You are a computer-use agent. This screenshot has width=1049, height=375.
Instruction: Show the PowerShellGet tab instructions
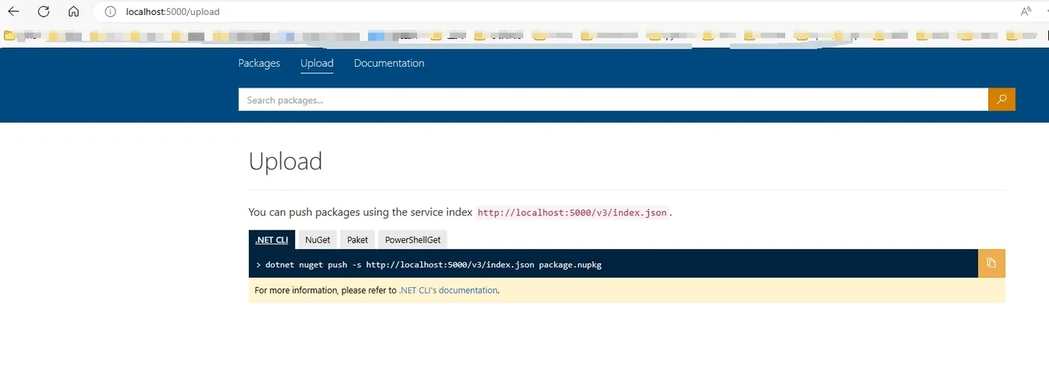point(413,240)
